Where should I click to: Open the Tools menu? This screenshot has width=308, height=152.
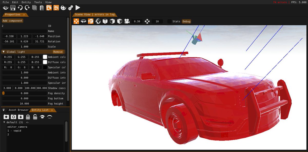click(x=38, y=2)
